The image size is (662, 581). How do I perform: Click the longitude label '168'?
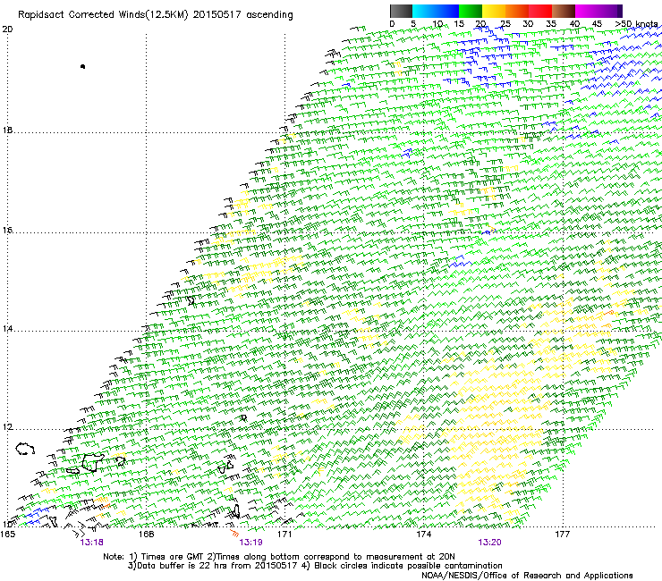coord(146,535)
